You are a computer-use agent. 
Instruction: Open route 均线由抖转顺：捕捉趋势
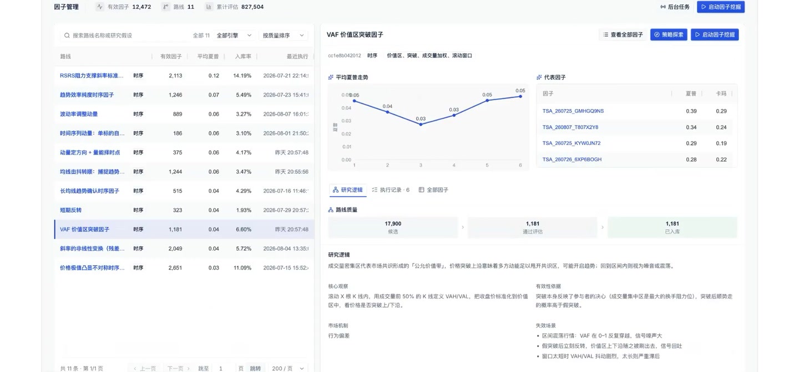point(92,172)
